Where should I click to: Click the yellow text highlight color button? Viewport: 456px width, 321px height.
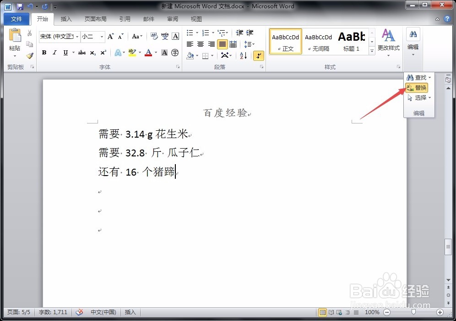pyautogui.click(x=132, y=53)
